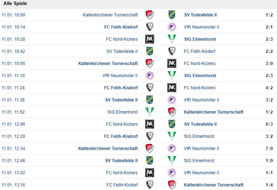Select the VfR Neumünster II name in the 11:38 match
This screenshot has width=277, height=190.
[x=201, y=100]
